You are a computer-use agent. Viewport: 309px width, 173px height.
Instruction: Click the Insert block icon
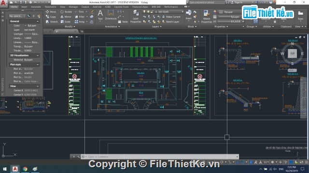pos(188,15)
